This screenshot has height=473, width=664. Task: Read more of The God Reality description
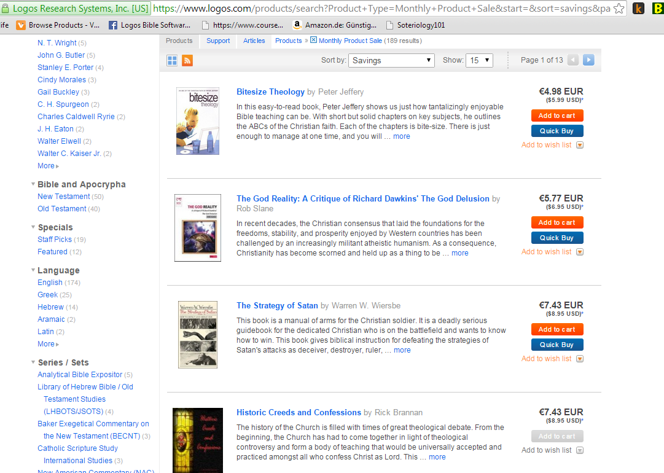tap(460, 253)
